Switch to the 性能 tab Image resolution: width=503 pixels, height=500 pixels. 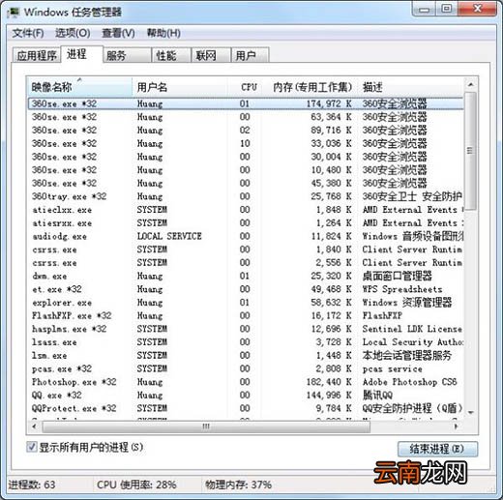tap(171, 55)
